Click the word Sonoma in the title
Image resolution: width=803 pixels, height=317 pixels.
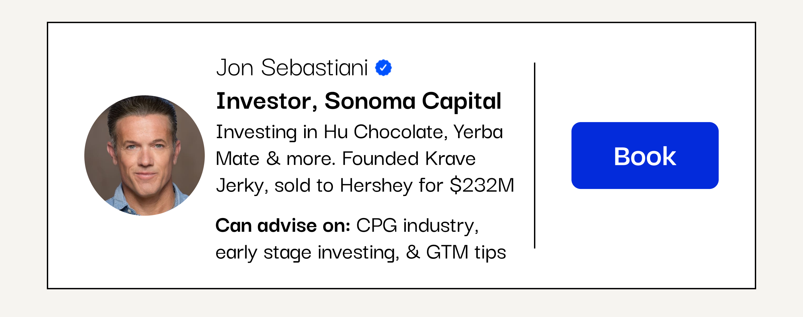click(370, 101)
